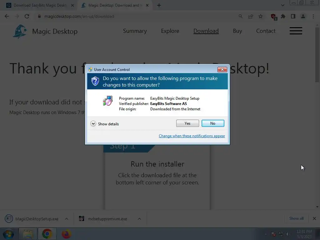Image resolution: width=320 pixels, height=240 pixels.
Task: Expand options for MagicDesktopSetup.exe download
Action: click(x=67, y=219)
